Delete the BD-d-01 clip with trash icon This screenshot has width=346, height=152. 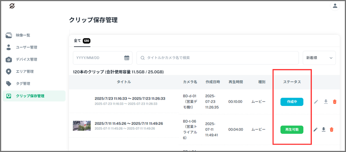(x=335, y=102)
